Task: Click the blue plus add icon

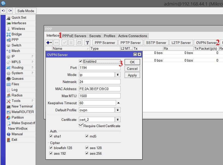Action: [49, 43]
